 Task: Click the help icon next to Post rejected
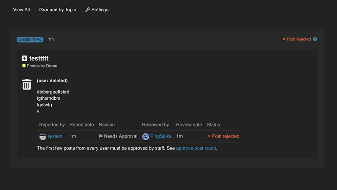point(315,39)
